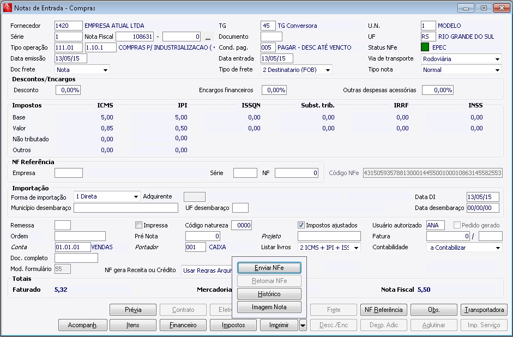Click the Financeiro button
The height and width of the screenshot is (337, 513).
point(183,325)
